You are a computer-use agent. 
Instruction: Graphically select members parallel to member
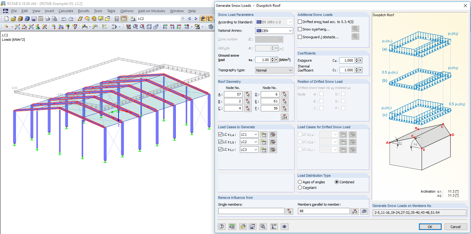point(355,211)
